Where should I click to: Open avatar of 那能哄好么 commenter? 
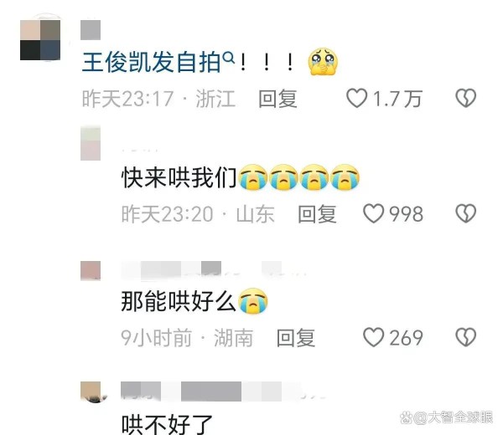[x=91, y=271]
